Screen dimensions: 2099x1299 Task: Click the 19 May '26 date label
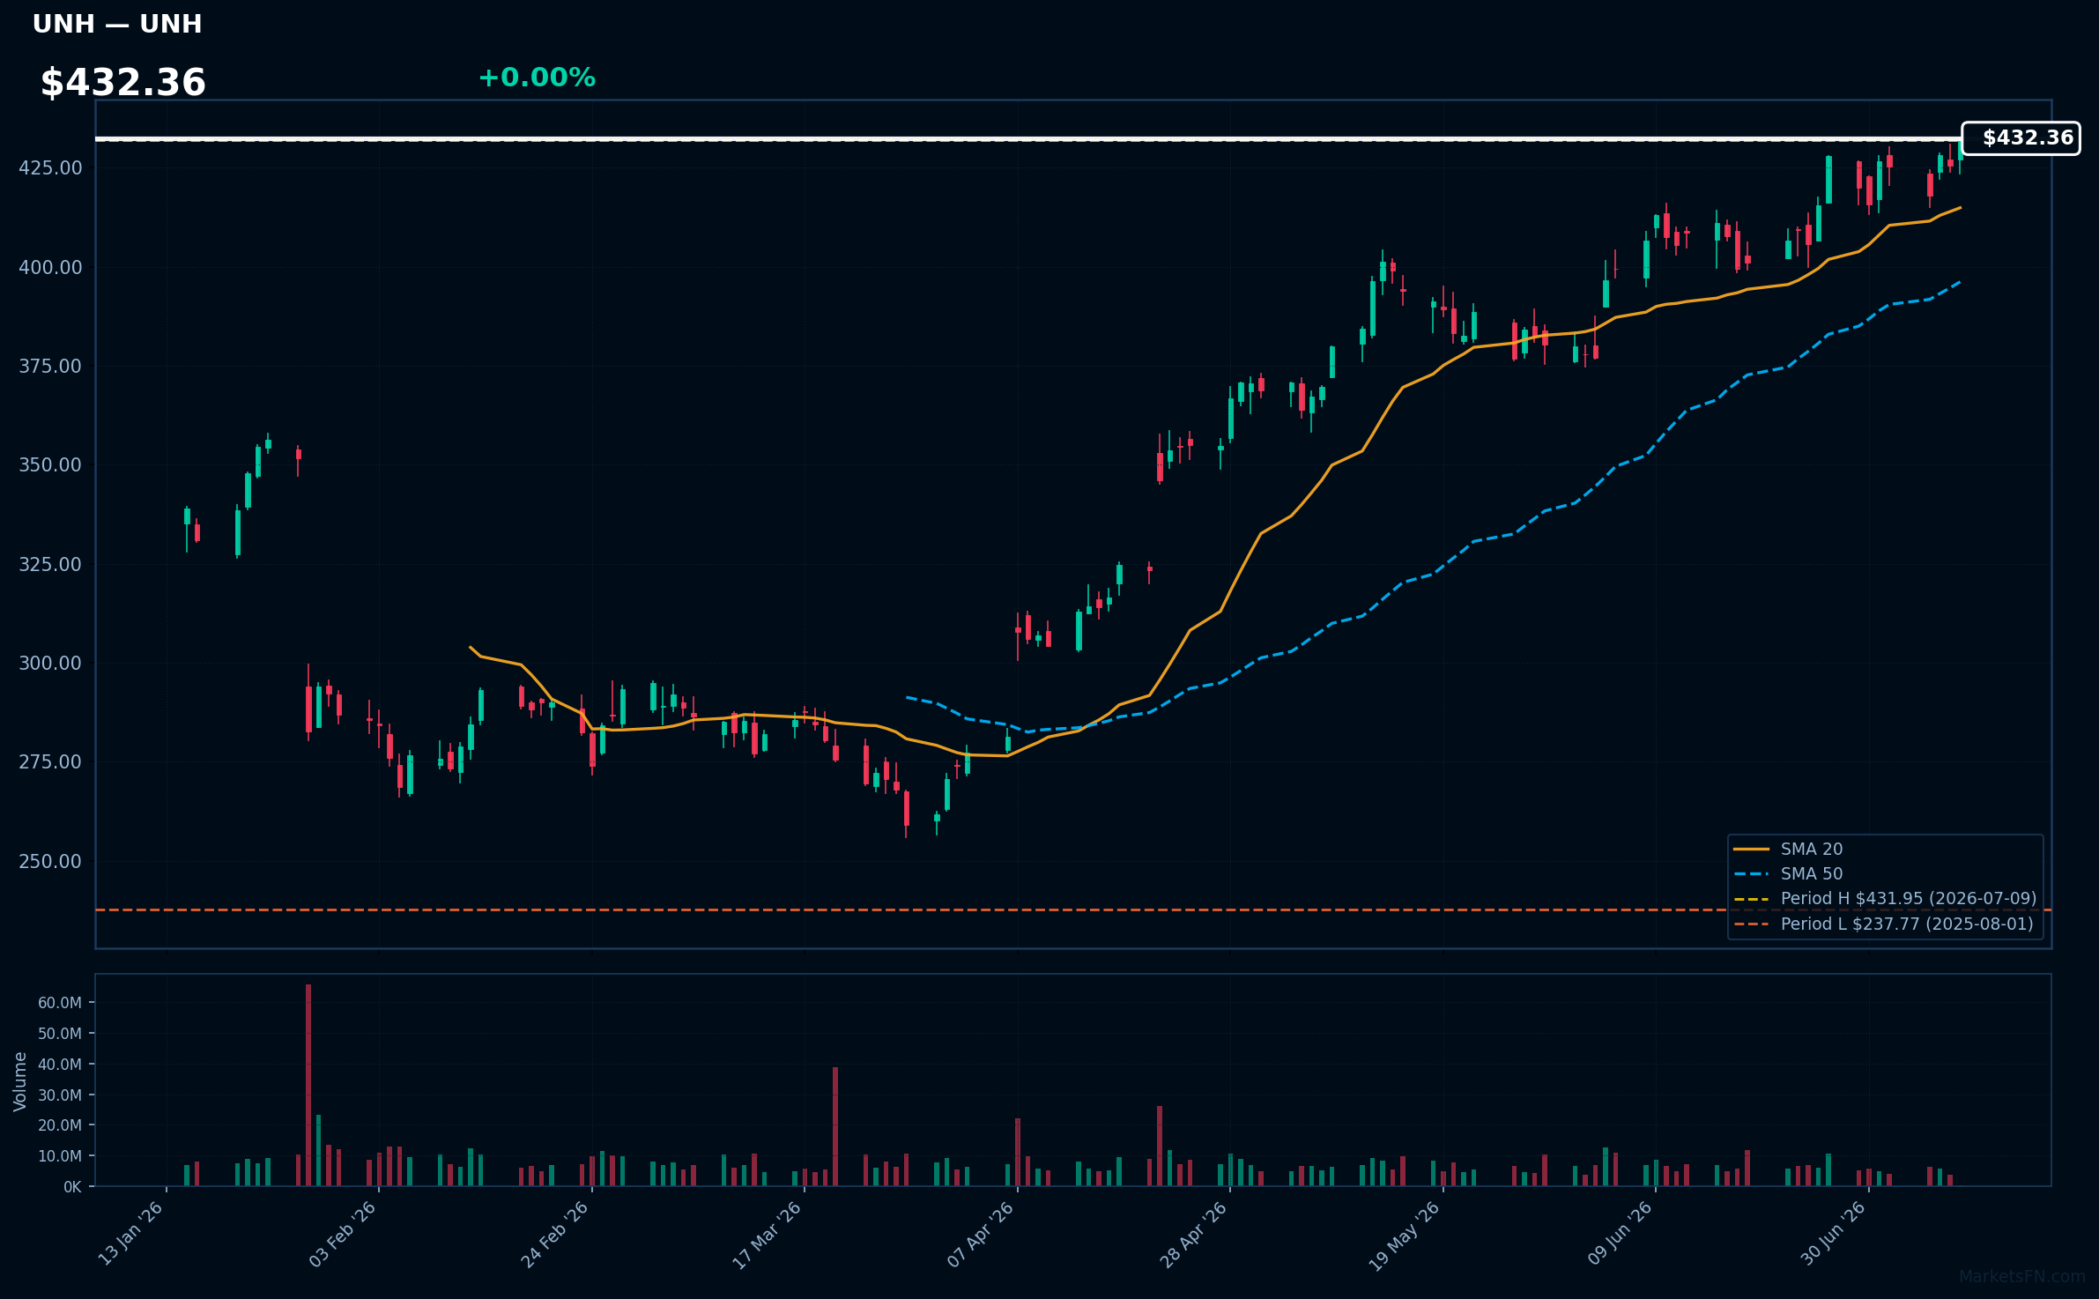click(x=1406, y=1235)
